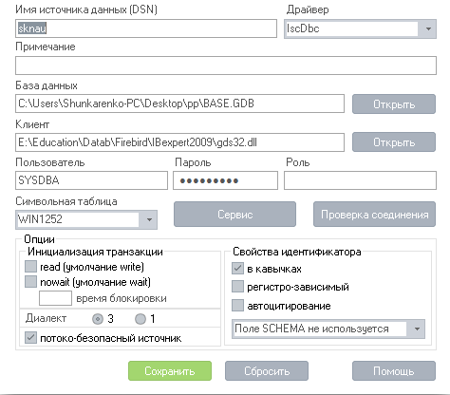Enable the регистро-зависимый checkbox
The height and width of the screenshot is (395, 450).
point(237,287)
